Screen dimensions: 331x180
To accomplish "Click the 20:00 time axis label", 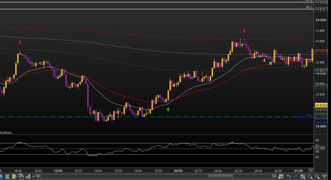I will (x=178, y=171).
